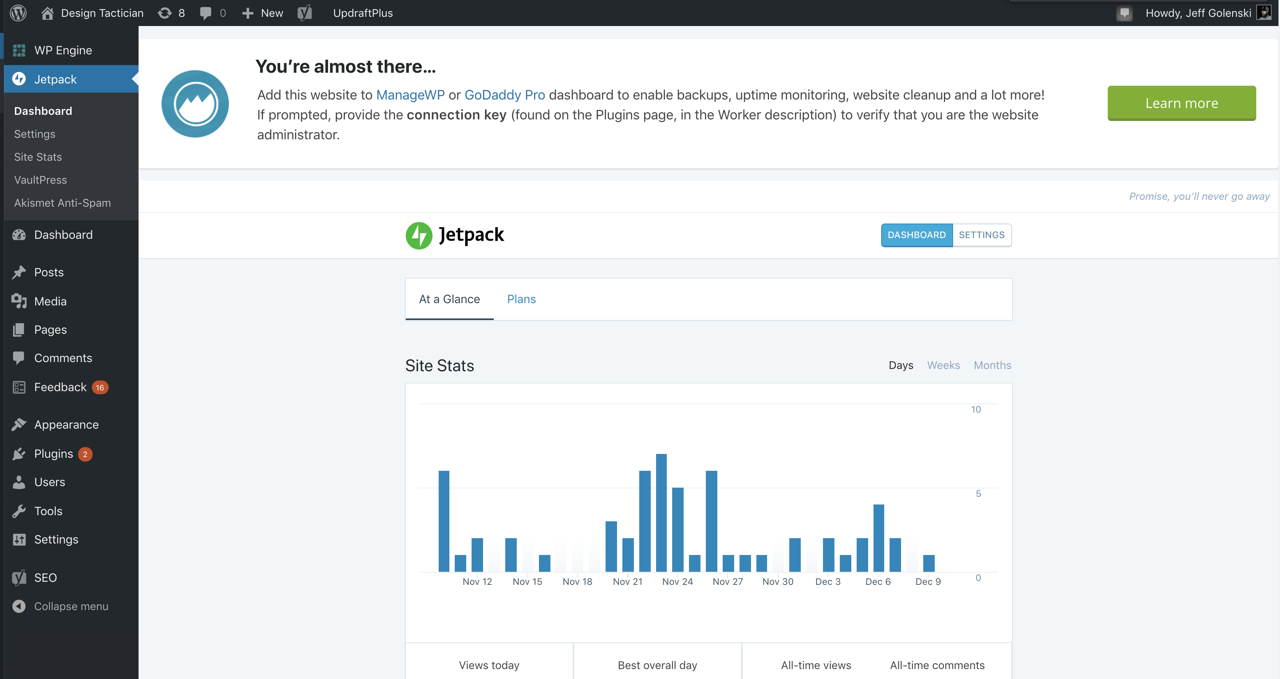Open the Yoast icon in the admin bar
This screenshot has height=679, width=1280.
[x=305, y=13]
